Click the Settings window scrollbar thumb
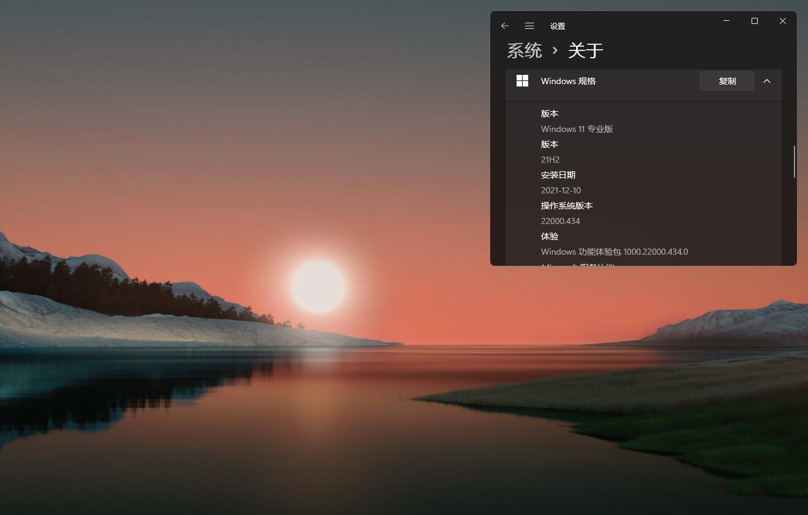The image size is (808, 515). pyautogui.click(x=794, y=162)
